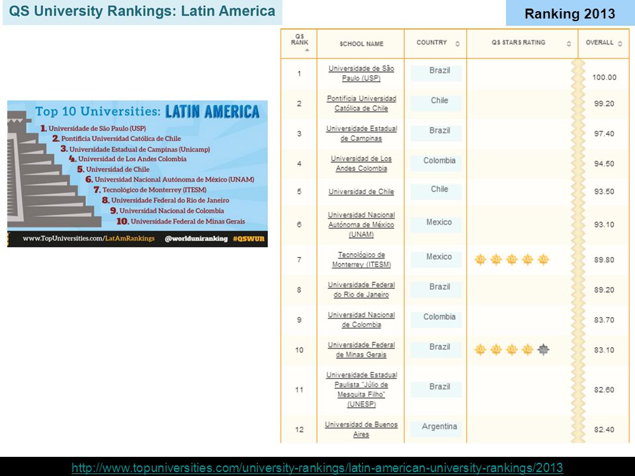This screenshot has width=635, height=476.
Task: Click infographic entry 10. Federal de Minas Gerais
Action: [x=181, y=221]
